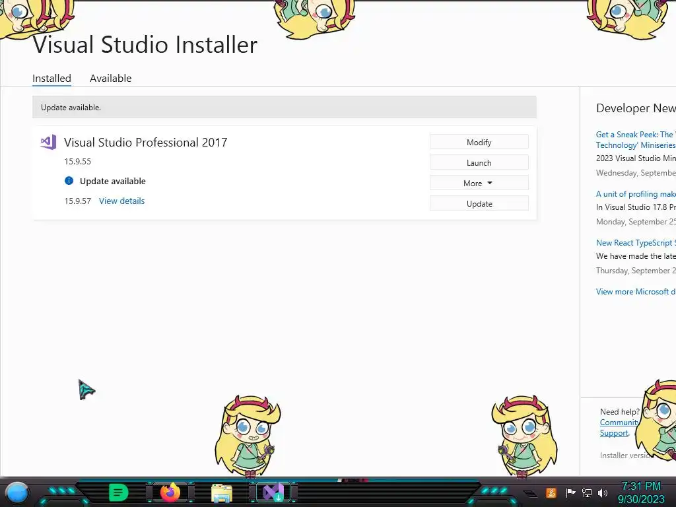Select Visual Studio Installer taskbar icon
The height and width of the screenshot is (507, 676).
click(273, 492)
